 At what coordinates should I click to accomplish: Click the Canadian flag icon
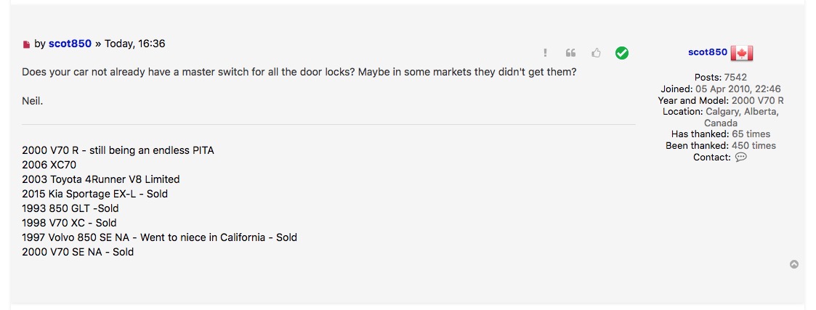741,53
